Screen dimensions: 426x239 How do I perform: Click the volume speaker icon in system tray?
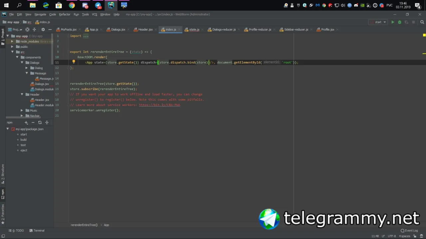pos(343,5)
